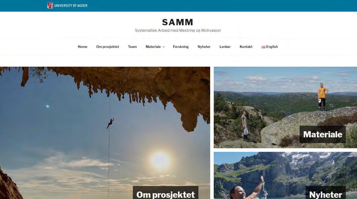Click the British flag icon beside English

[263, 47]
